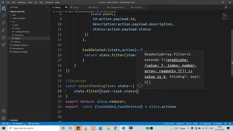Open configureStore.js in the explorer tree
Viewport: 233px width, 131px height.
(x=22, y=32)
